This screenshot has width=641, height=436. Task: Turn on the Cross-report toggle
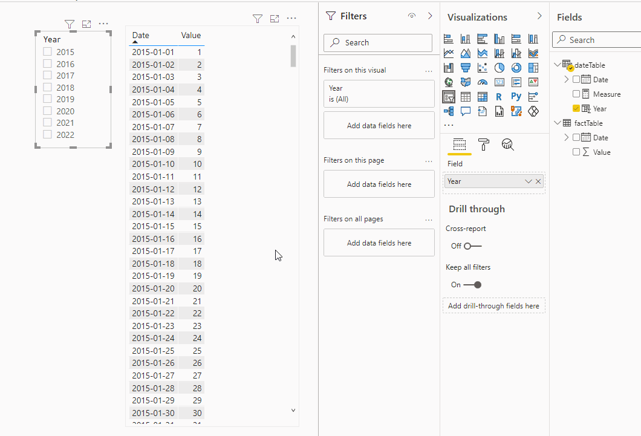[x=472, y=246]
